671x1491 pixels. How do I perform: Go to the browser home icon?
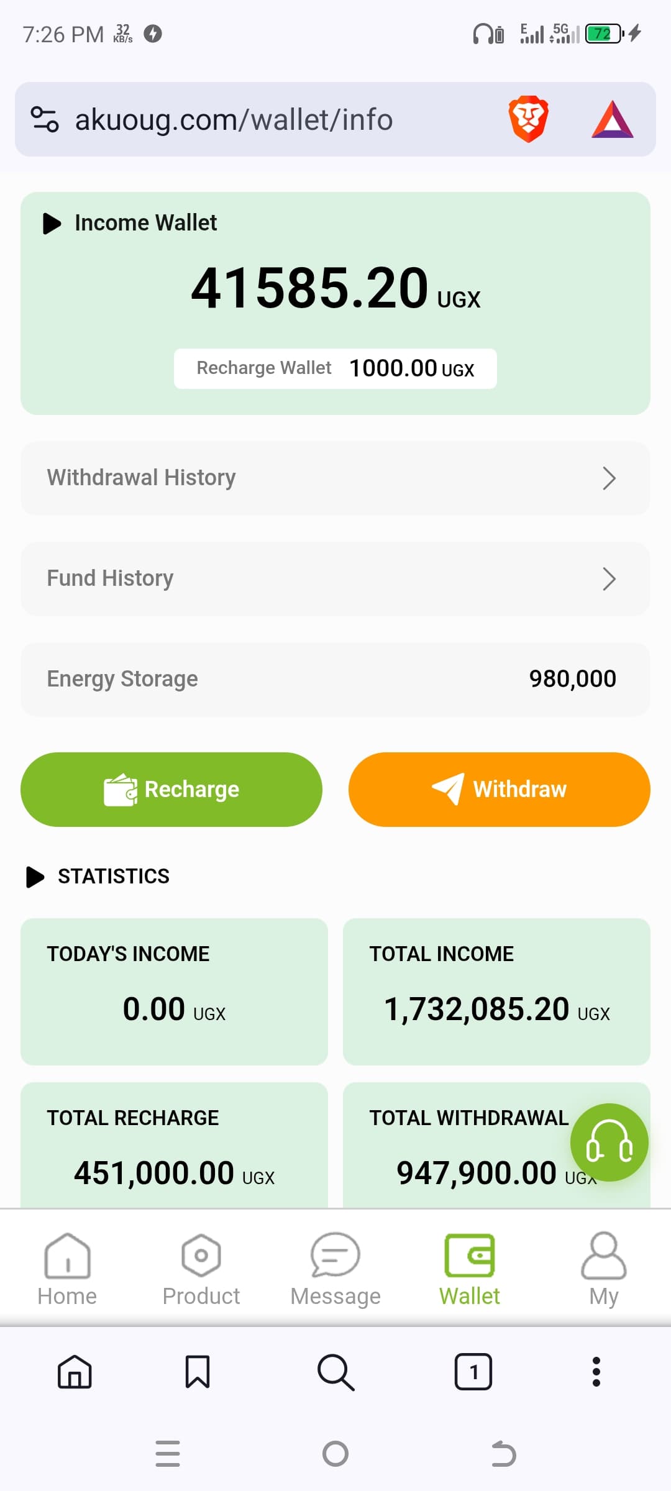(x=75, y=1371)
